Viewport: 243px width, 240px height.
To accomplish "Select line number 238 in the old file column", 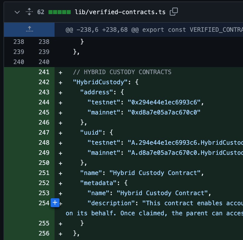I will [x=18, y=42].
